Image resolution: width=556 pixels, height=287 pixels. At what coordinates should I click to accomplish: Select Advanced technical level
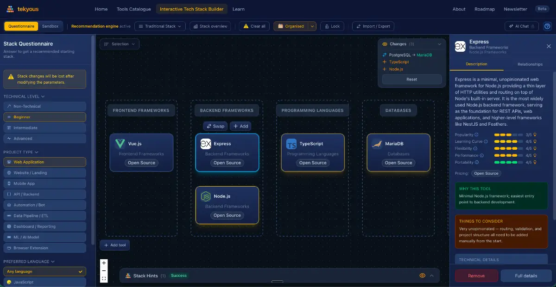click(x=44, y=138)
